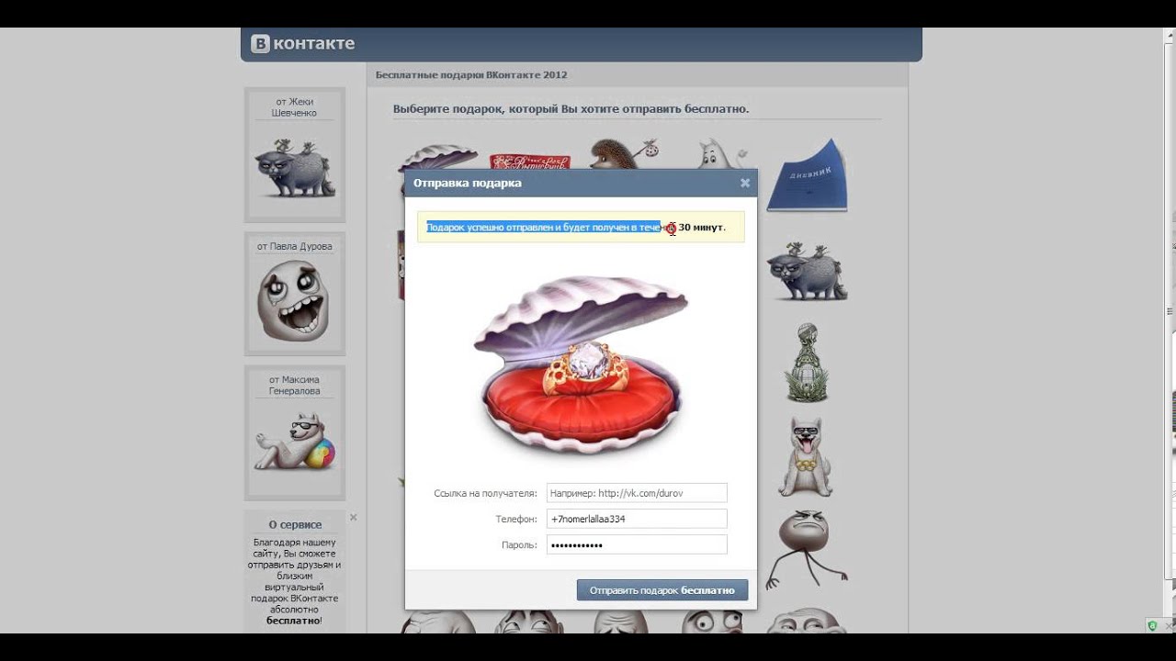
Task: Select the red banner gift in the top row
Action: tap(530, 162)
